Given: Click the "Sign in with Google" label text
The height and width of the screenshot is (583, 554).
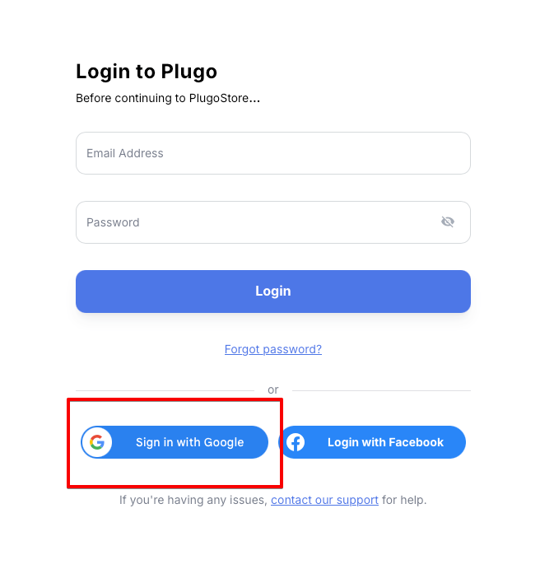Looking at the screenshot, I should pos(190,442).
